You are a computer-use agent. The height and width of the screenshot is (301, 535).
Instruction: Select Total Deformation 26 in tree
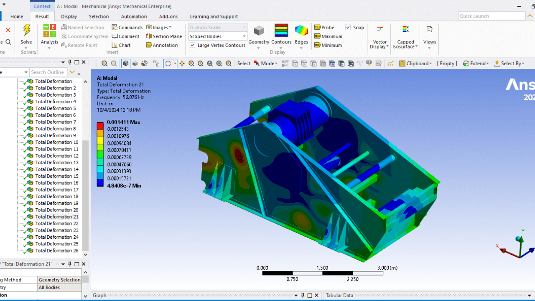[x=57, y=250]
